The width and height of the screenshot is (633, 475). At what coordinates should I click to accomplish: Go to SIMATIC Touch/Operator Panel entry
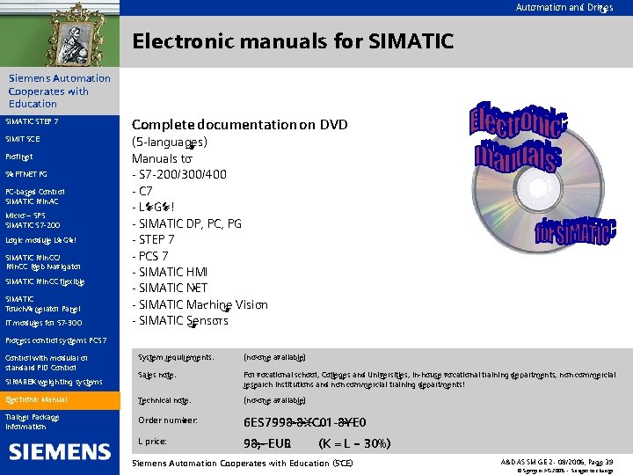(43, 304)
